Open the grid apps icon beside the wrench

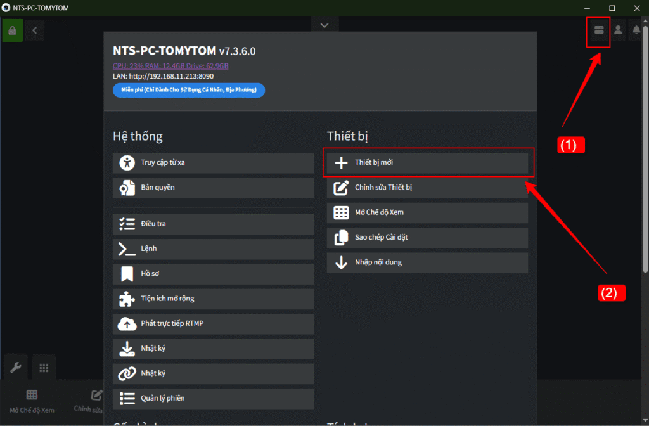point(43,367)
